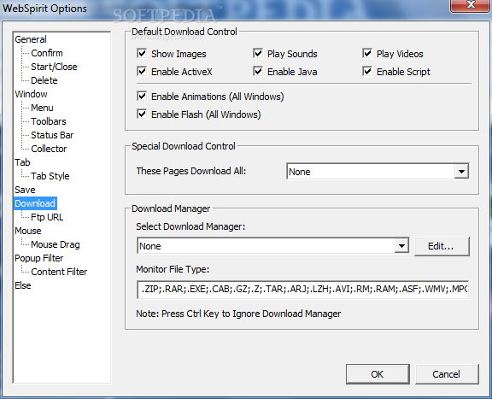Toggle the Play Sounds checkbox

(x=258, y=54)
